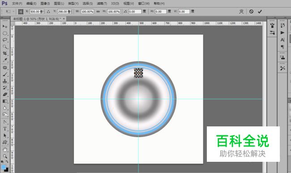Open the 图层(L) menu
This screenshot has height=173, width=291.
pos(59,3)
